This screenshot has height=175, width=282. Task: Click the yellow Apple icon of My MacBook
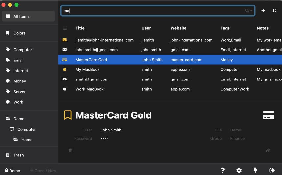tap(65, 69)
